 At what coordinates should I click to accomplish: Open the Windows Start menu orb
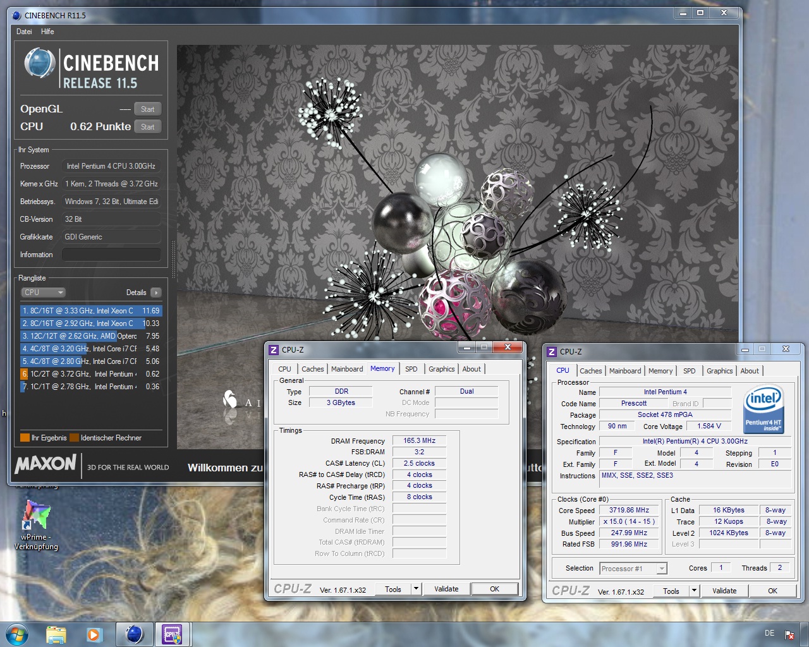pyautogui.click(x=16, y=634)
